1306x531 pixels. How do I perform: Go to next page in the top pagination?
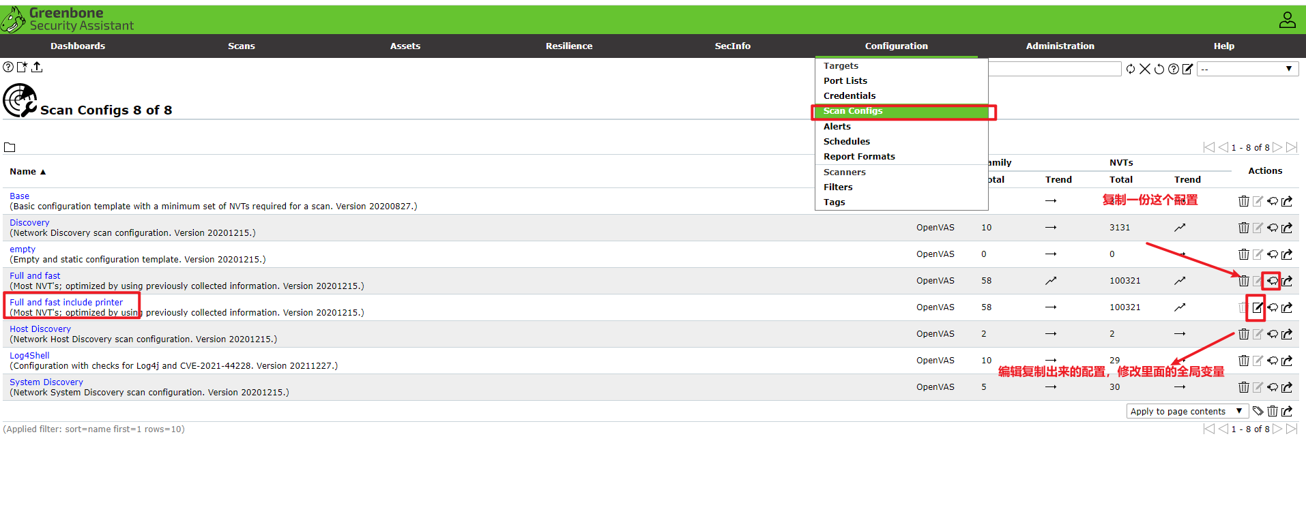pos(1277,147)
